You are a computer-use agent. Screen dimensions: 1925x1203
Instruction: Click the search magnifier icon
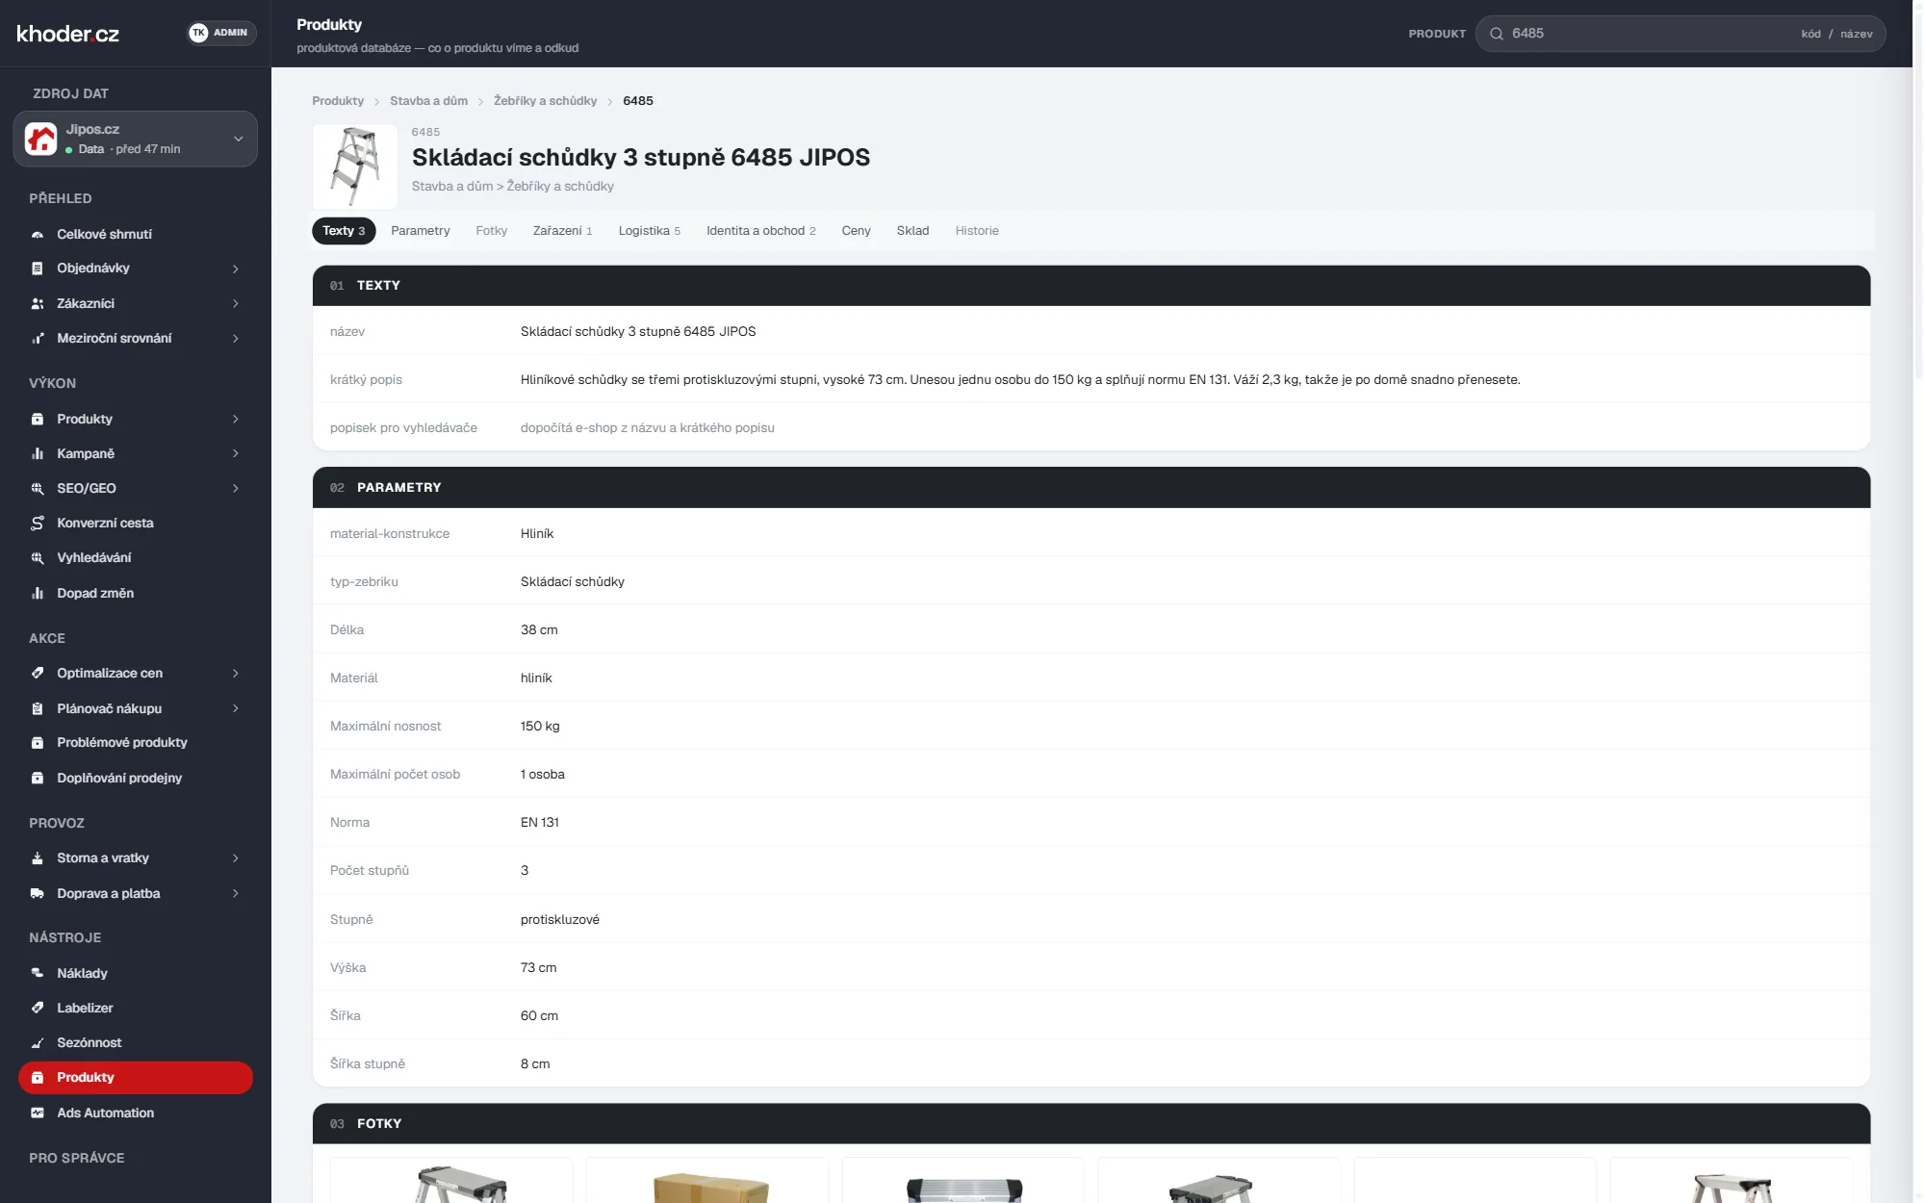1497,34
